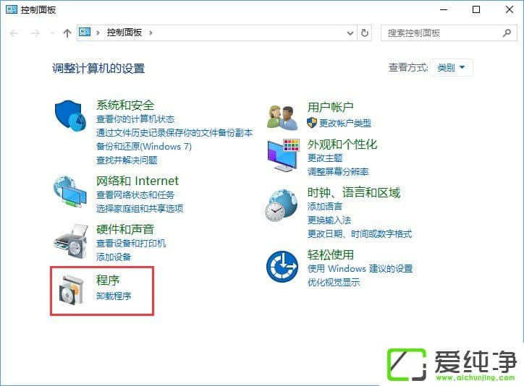Open the View by 类别 dropdown
Screen dimensions: 524x386
[x=452, y=68]
